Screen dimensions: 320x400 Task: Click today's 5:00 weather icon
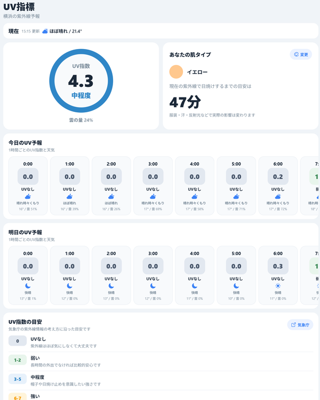pos(236,197)
